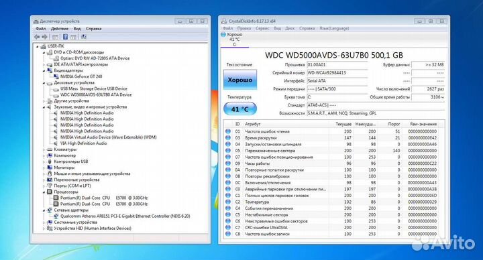
Task: Click the action pane icon right of Help
Action: coord(73,37)
